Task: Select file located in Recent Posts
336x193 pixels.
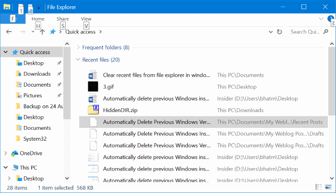Action: [x=204, y=122]
